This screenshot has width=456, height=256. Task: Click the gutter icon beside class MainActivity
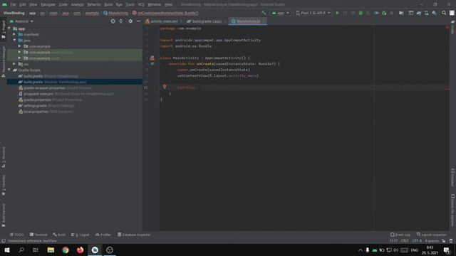click(x=152, y=58)
